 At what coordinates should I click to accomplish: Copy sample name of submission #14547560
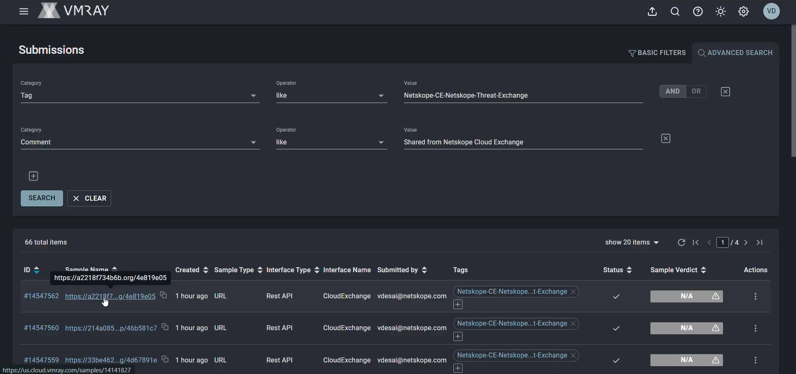tap(165, 327)
